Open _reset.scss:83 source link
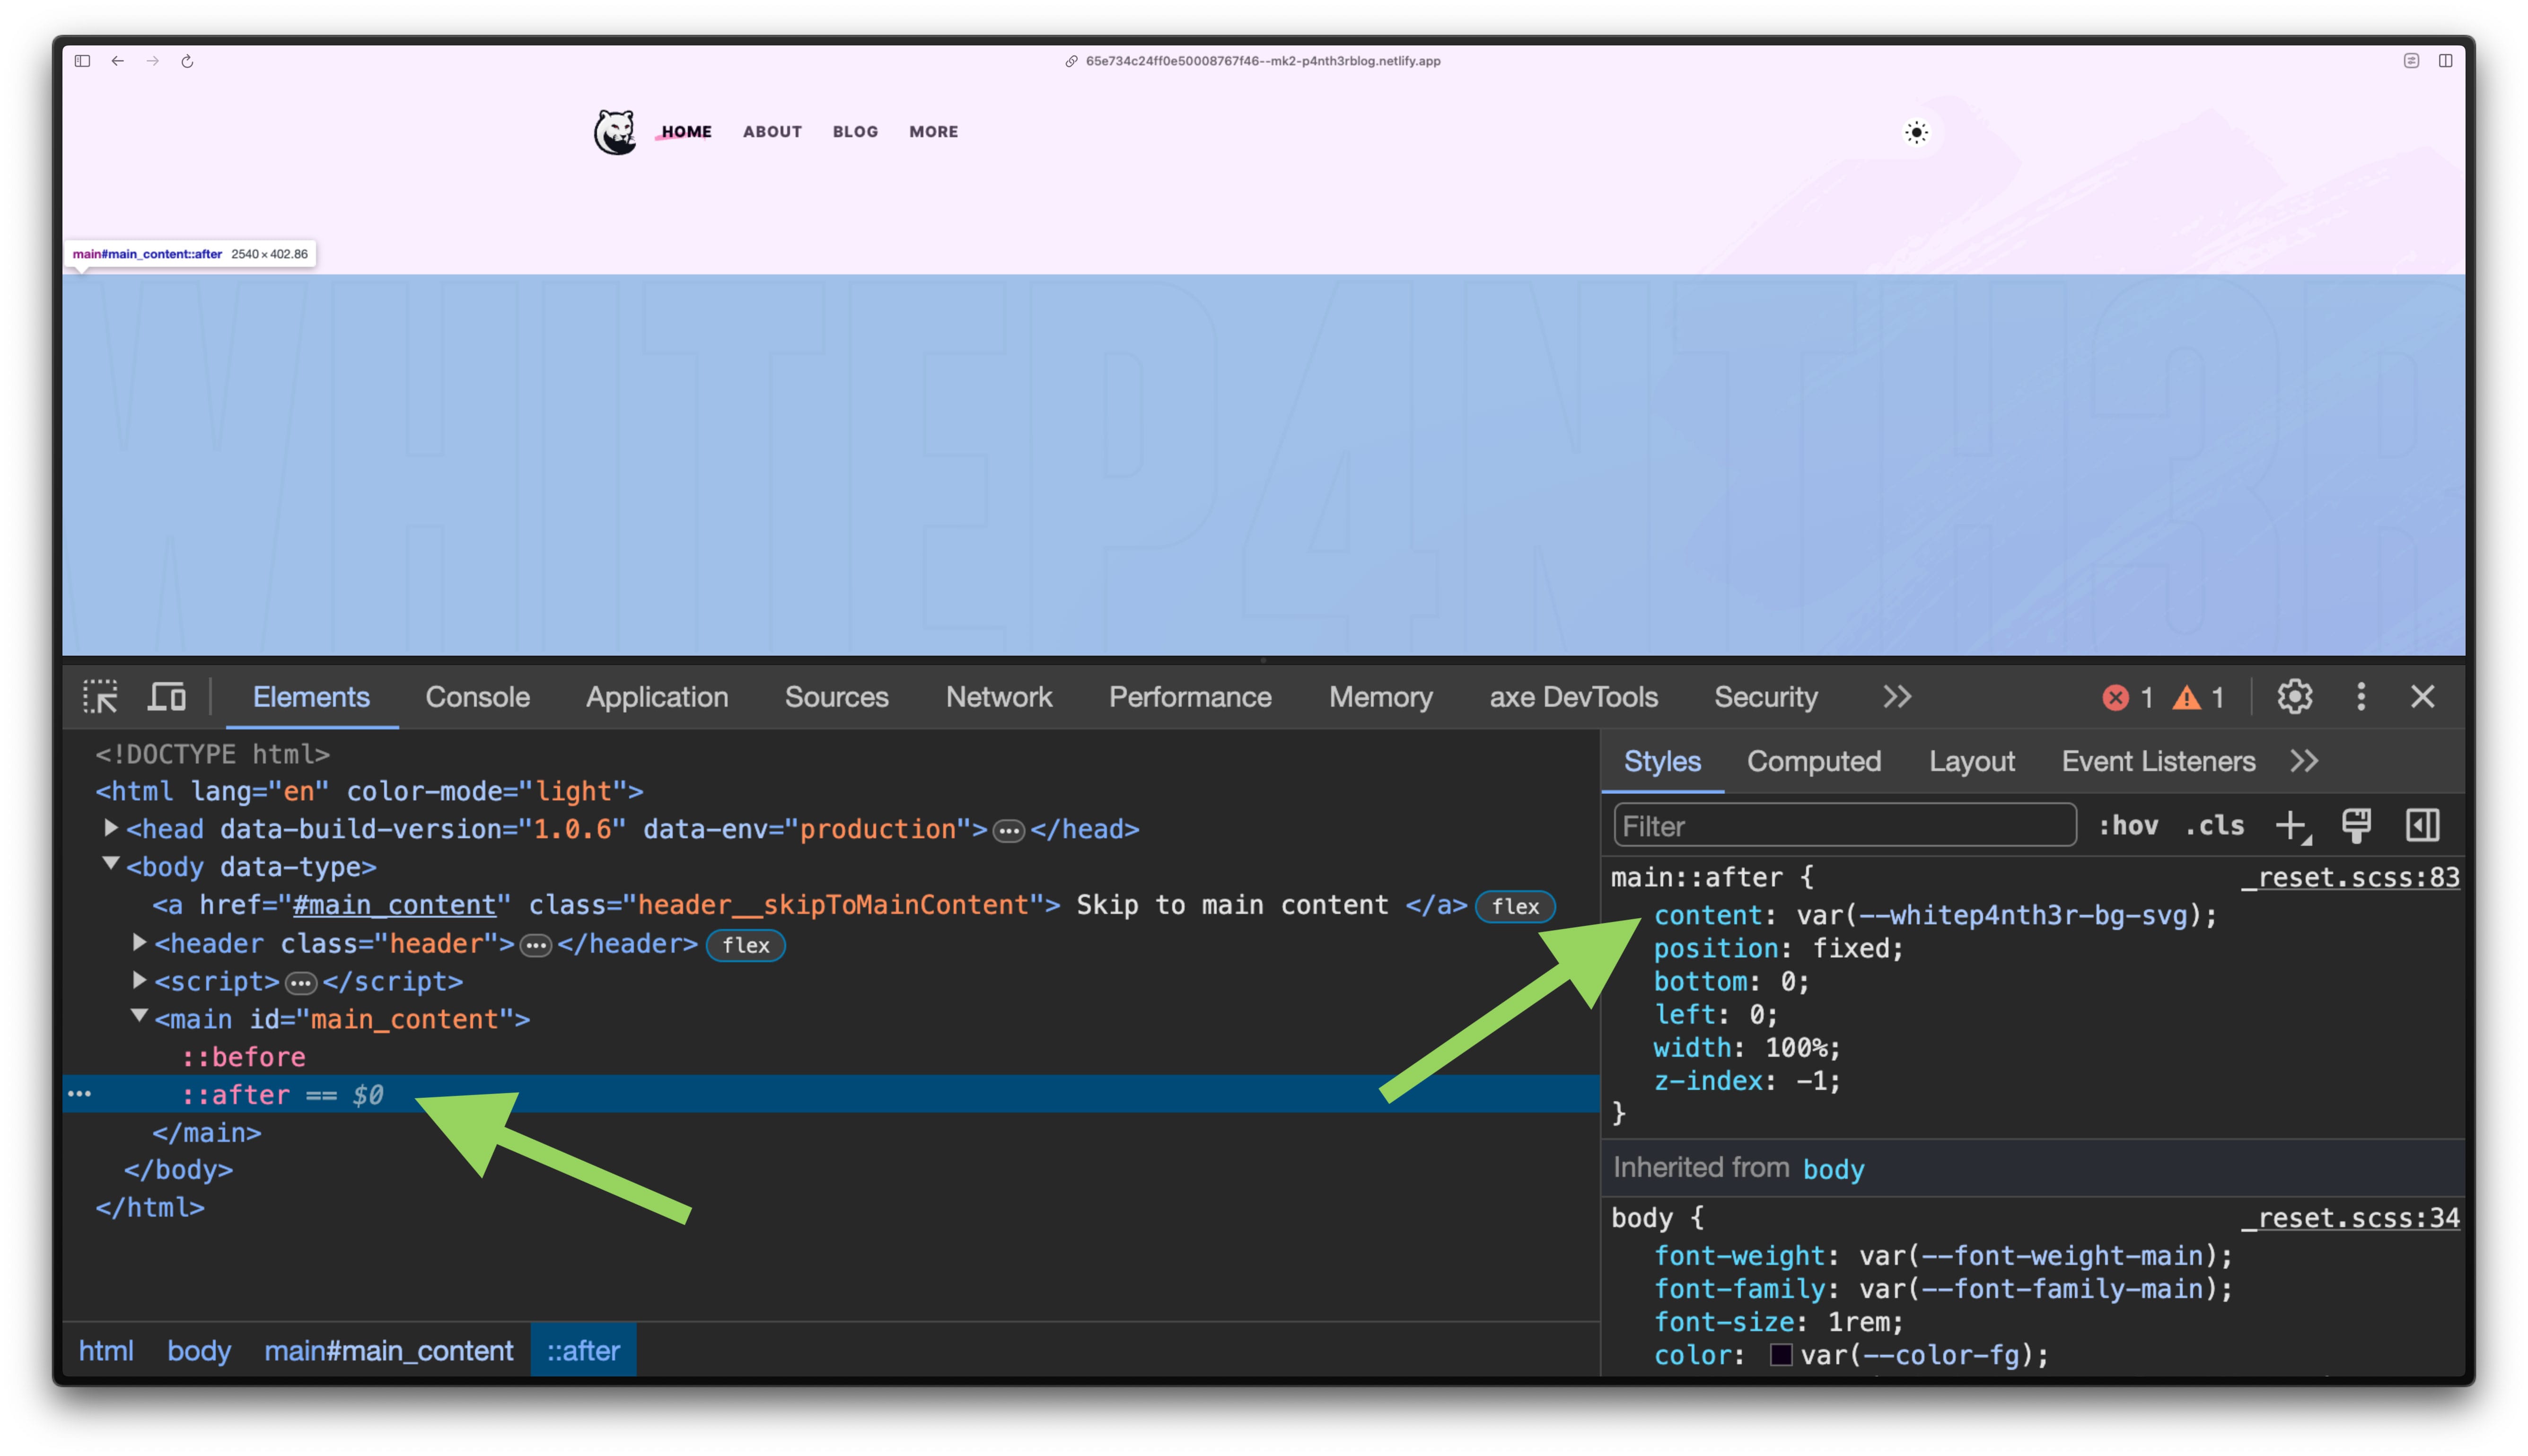 click(2350, 877)
